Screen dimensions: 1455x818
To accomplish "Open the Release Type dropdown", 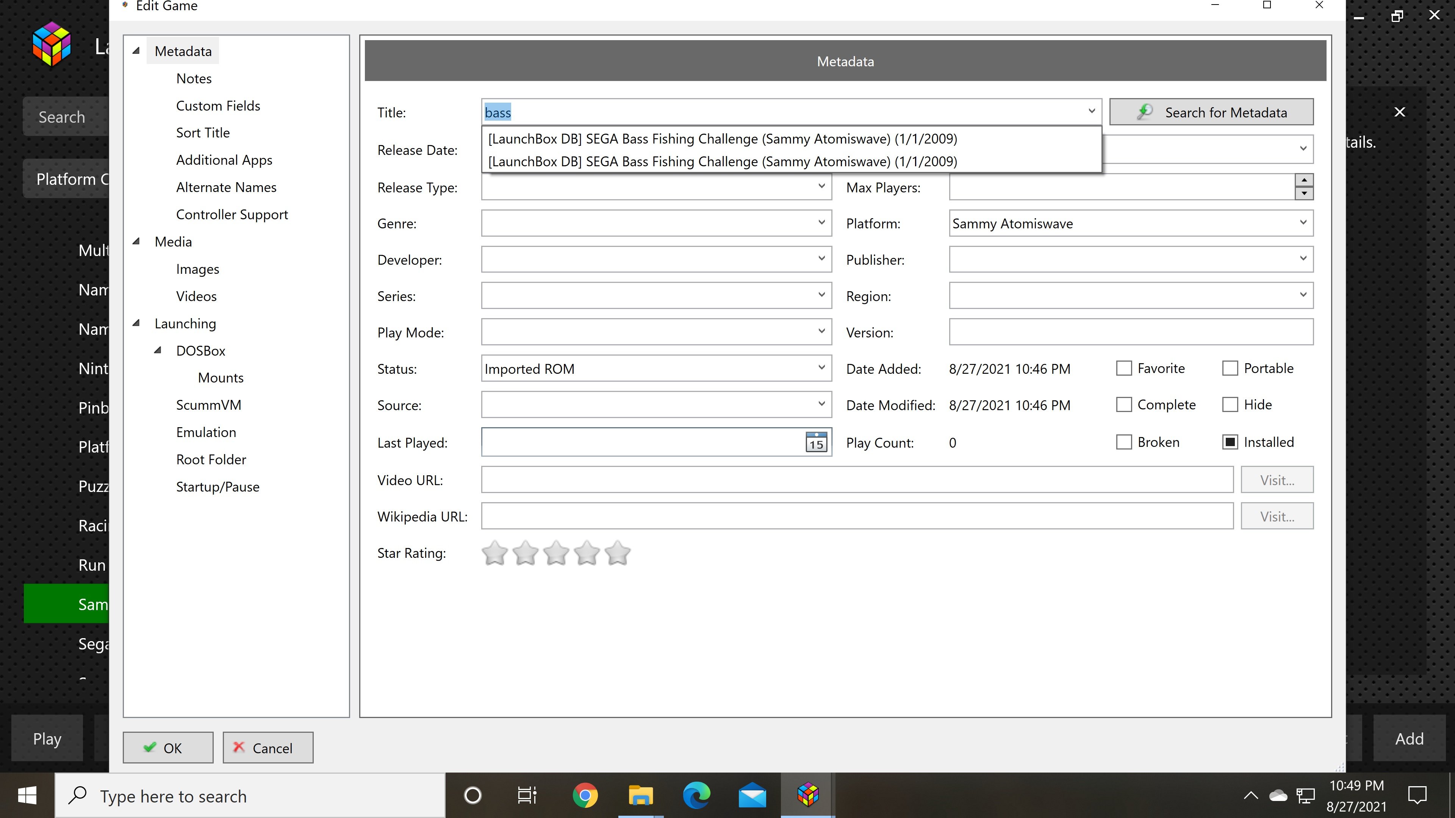I will [x=821, y=186].
